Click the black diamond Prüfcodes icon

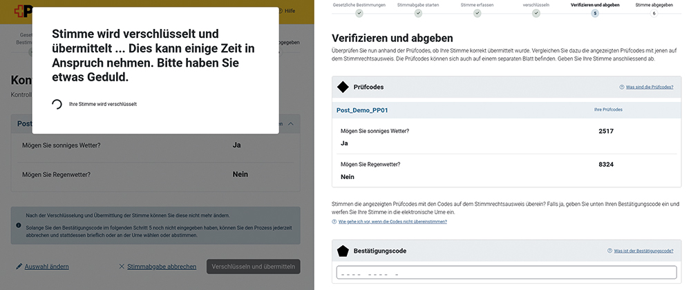pyautogui.click(x=343, y=87)
